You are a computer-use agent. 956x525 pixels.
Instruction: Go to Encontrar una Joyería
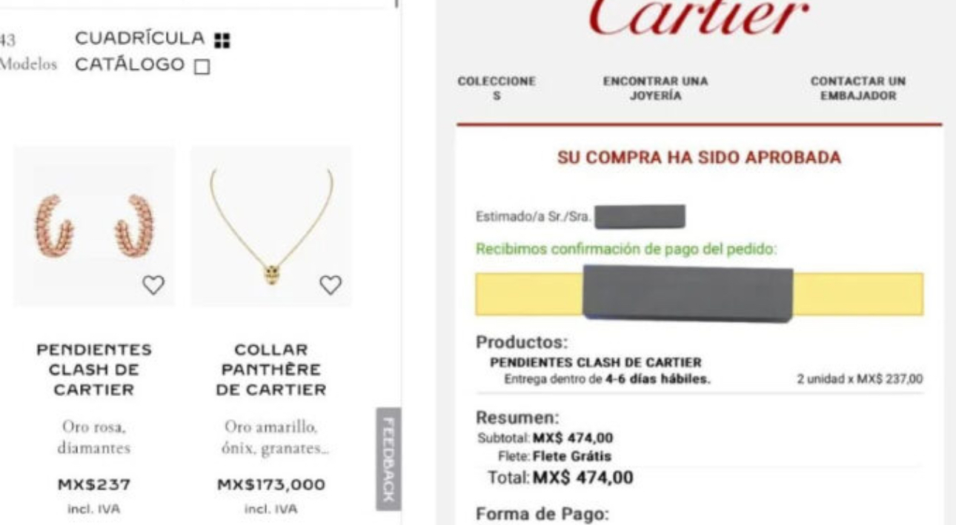pyautogui.click(x=655, y=87)
